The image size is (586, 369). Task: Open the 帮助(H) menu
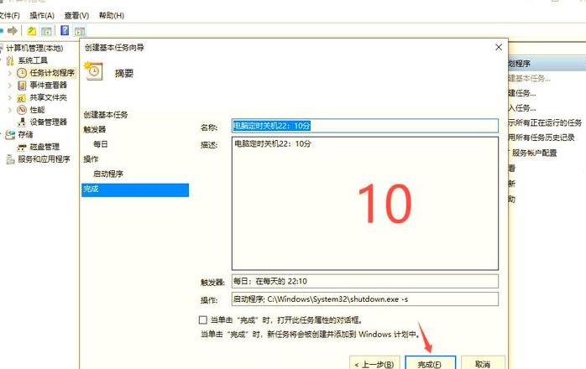(x=112, y=15)
